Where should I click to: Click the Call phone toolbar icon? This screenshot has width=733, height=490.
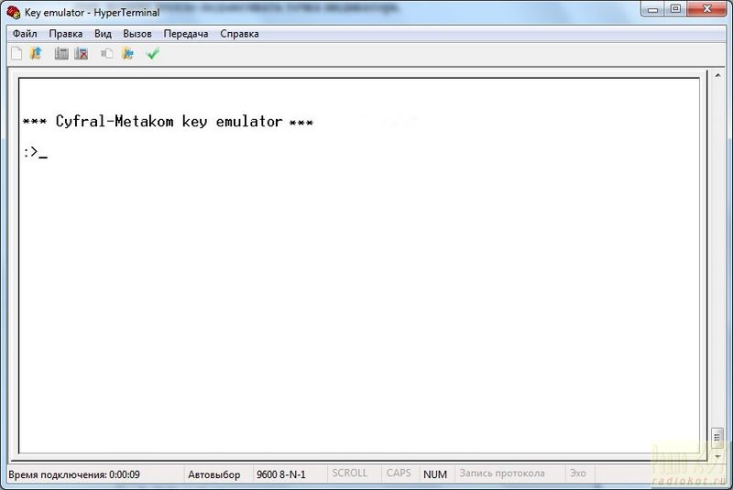61,54
